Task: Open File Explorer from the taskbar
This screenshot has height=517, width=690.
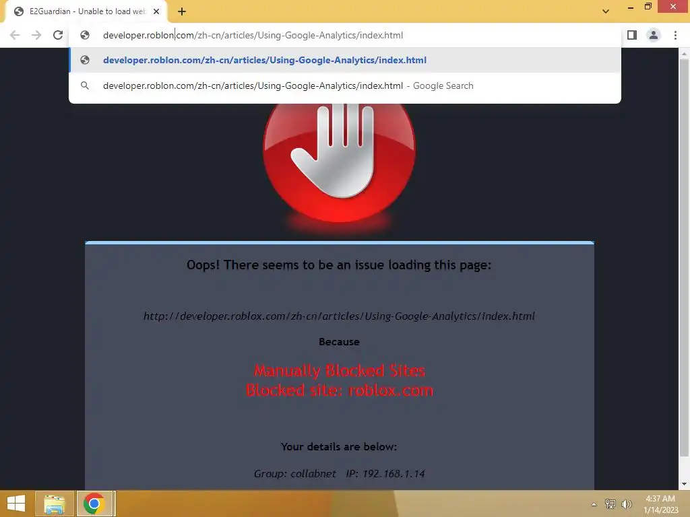Action: [x=55, y=504]
